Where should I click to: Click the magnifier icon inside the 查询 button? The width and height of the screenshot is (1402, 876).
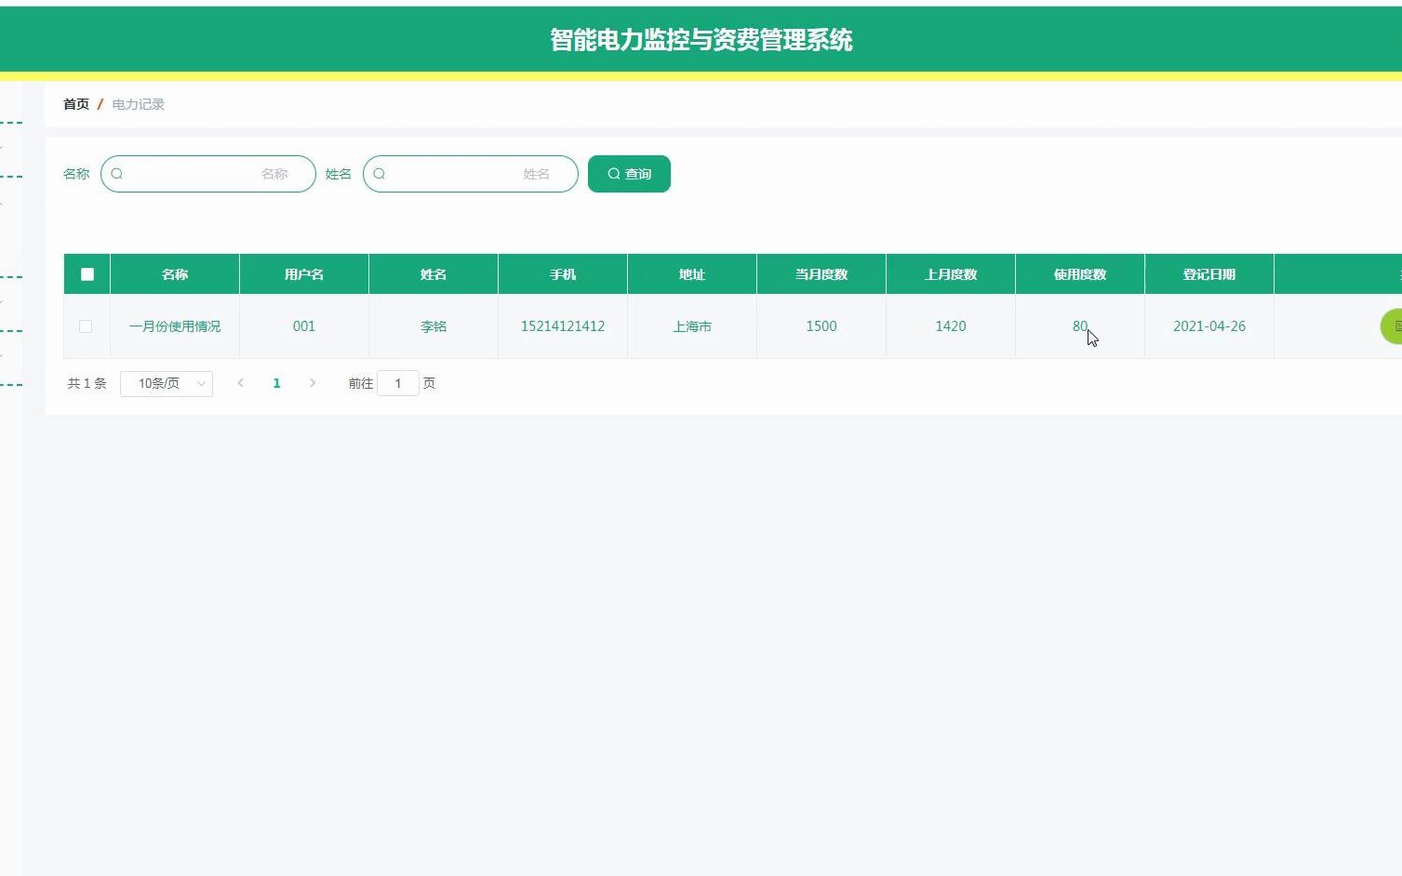coord(614,173)
